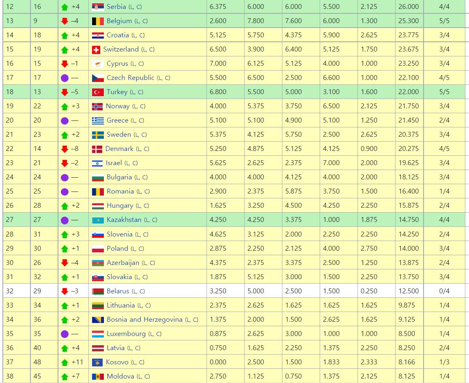Select Belgium's total value 25.300

tap(408, 21)
